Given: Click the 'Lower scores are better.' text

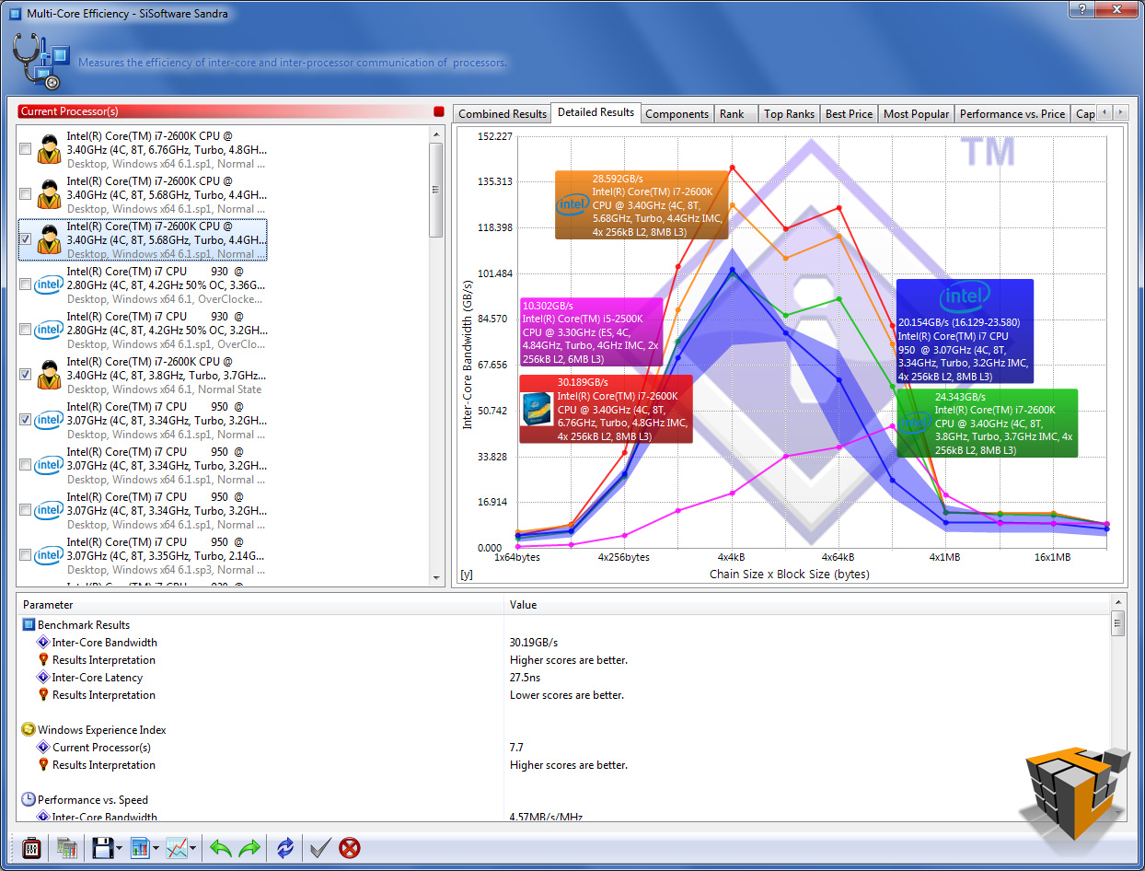Looking at the screenshot, I should pos(567,695).
